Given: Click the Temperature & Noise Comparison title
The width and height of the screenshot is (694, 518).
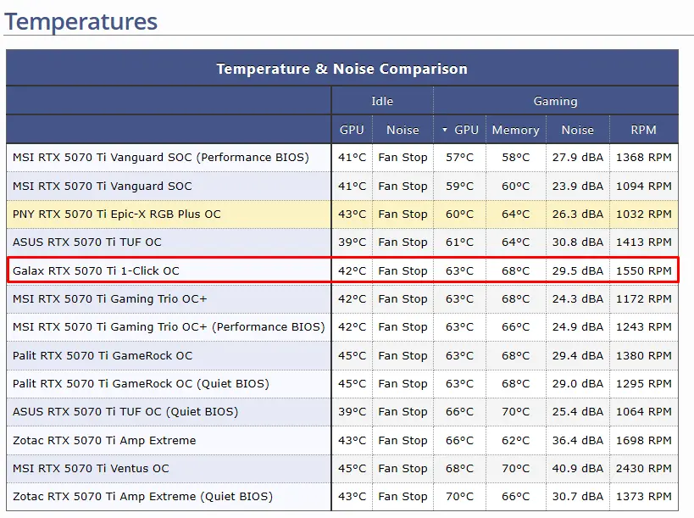Looking at the screenshot, I should [342, 69].
